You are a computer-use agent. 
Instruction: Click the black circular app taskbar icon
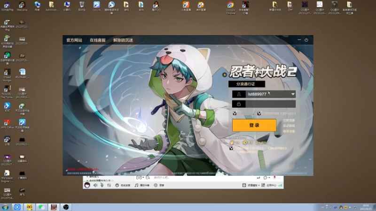[x=66, y=207]
